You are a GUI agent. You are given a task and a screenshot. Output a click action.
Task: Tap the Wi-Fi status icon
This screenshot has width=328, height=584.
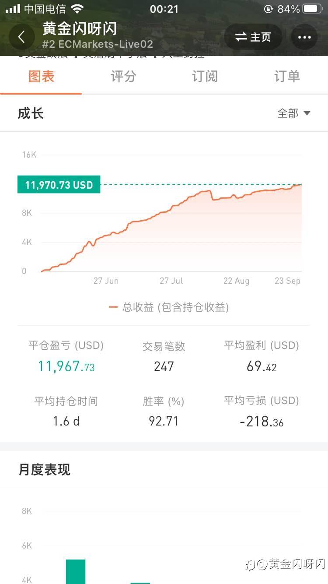(77, 9)
